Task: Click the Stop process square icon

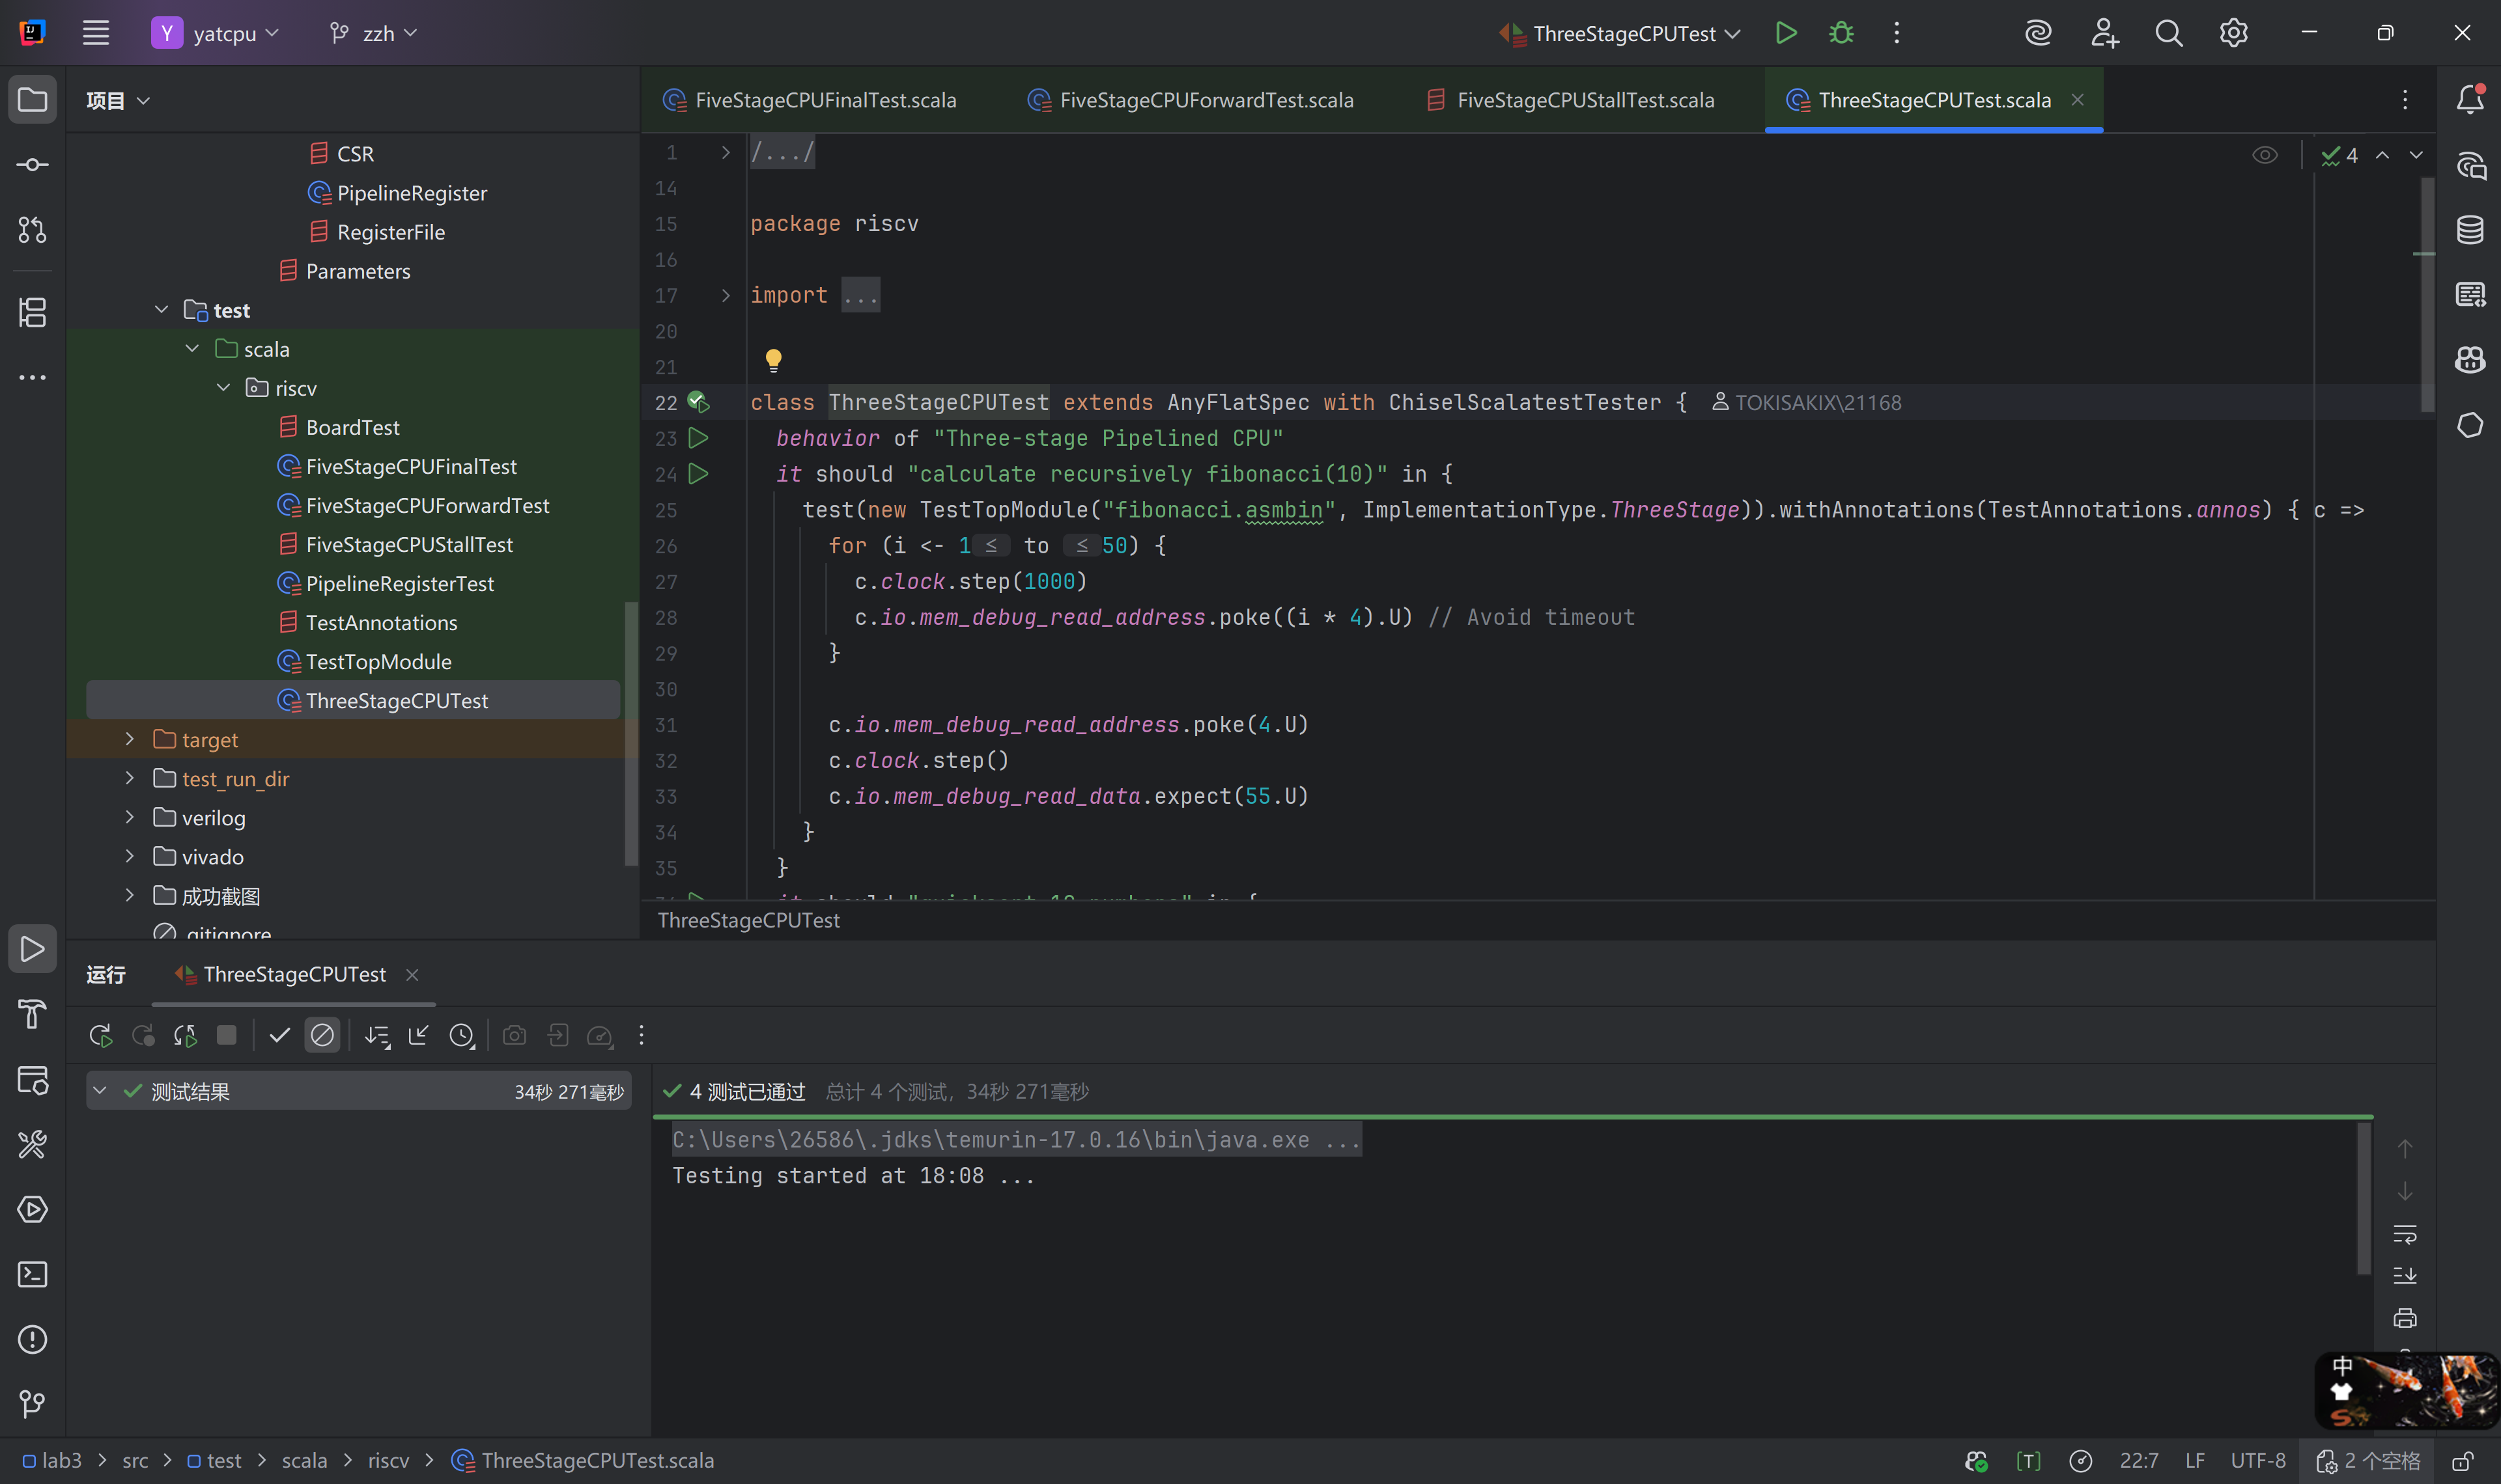Action: [227, 1035]
